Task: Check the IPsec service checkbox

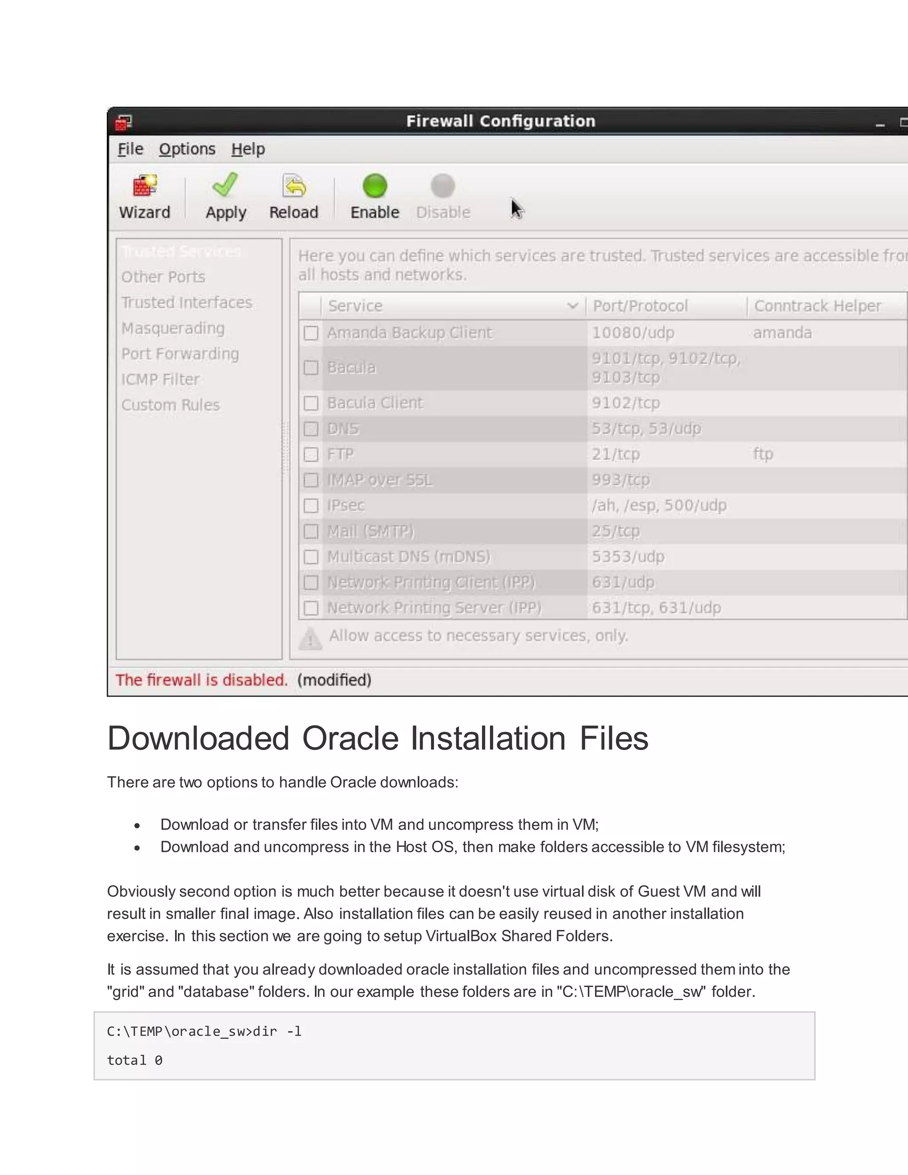Action: click(x=311, y=506)
